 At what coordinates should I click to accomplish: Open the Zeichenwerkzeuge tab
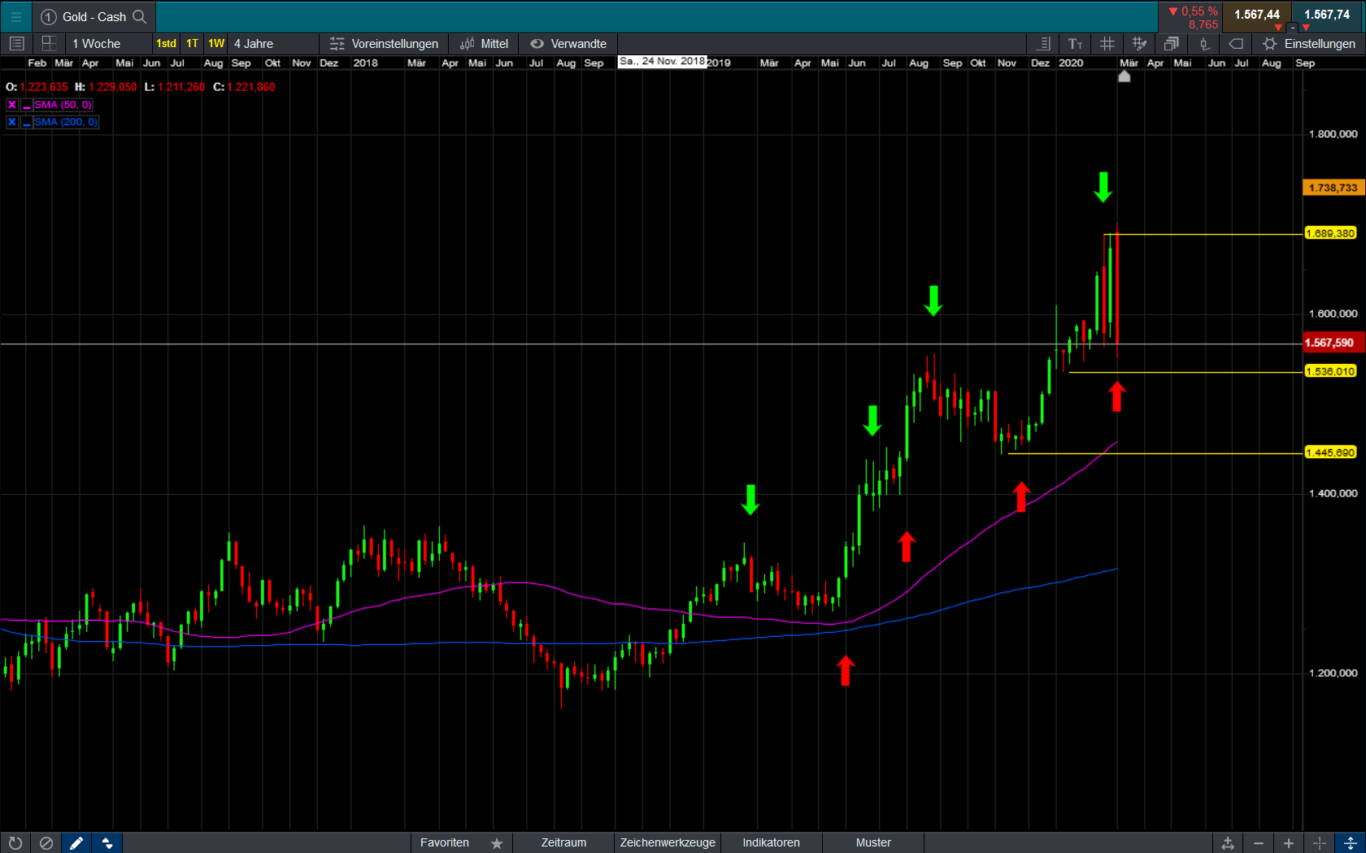pos(668,843)
